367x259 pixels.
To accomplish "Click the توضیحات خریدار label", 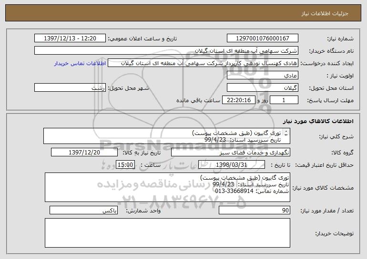I will click(x=335, y=233).
